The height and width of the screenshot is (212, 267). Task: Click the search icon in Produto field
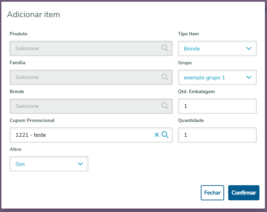point(165,48)
